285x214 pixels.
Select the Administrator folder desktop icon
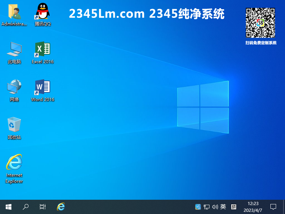(x=14, y=15)
